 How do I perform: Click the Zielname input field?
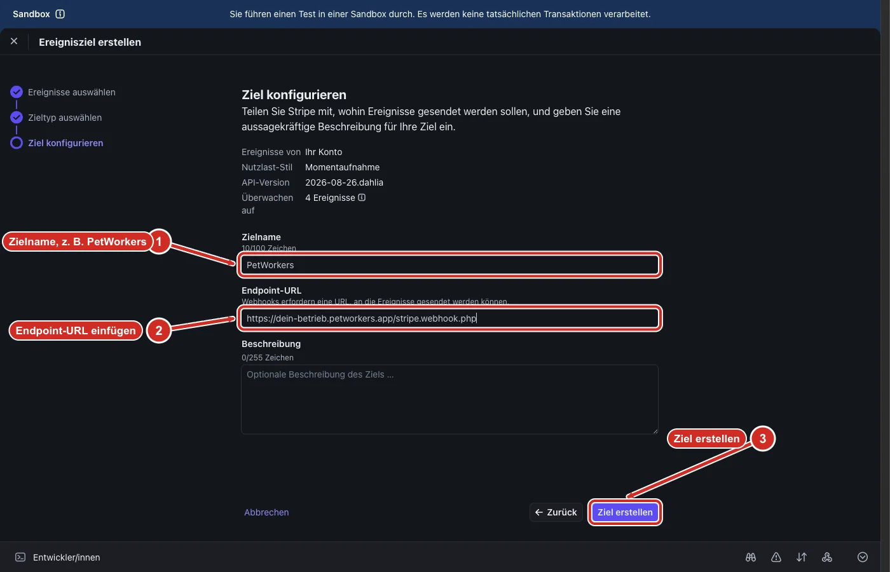(x=449, y=265)
